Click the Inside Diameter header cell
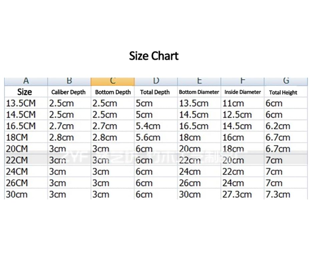This screenshot has height=279, width=311. (x=243, y=92)
